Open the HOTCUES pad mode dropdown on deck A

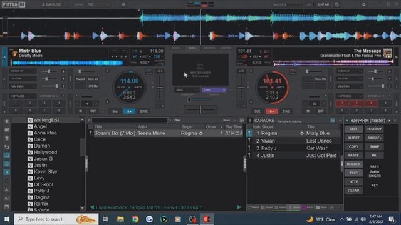(23, 96)
